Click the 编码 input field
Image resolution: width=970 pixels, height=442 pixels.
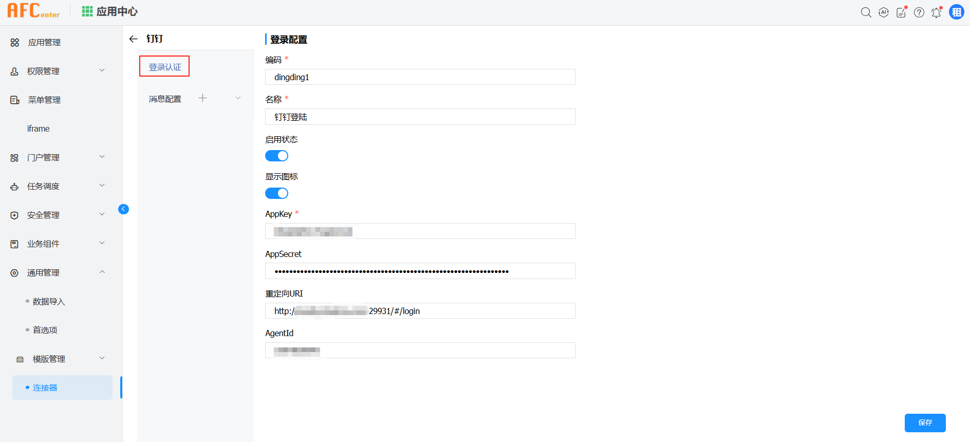coord(420,77)
